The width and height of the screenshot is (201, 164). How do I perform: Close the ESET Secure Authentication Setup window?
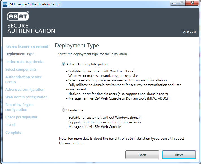click(192, 3)
